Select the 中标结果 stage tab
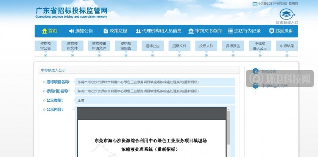This screenshot has width=318, height=157. tap(287, 46)
